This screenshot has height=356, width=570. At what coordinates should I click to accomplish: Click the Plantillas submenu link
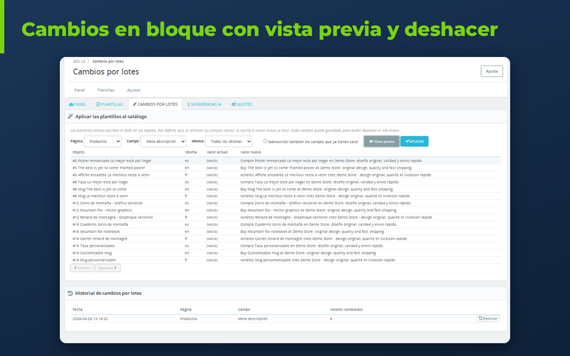pyautogui.click(x=106, y=90)
